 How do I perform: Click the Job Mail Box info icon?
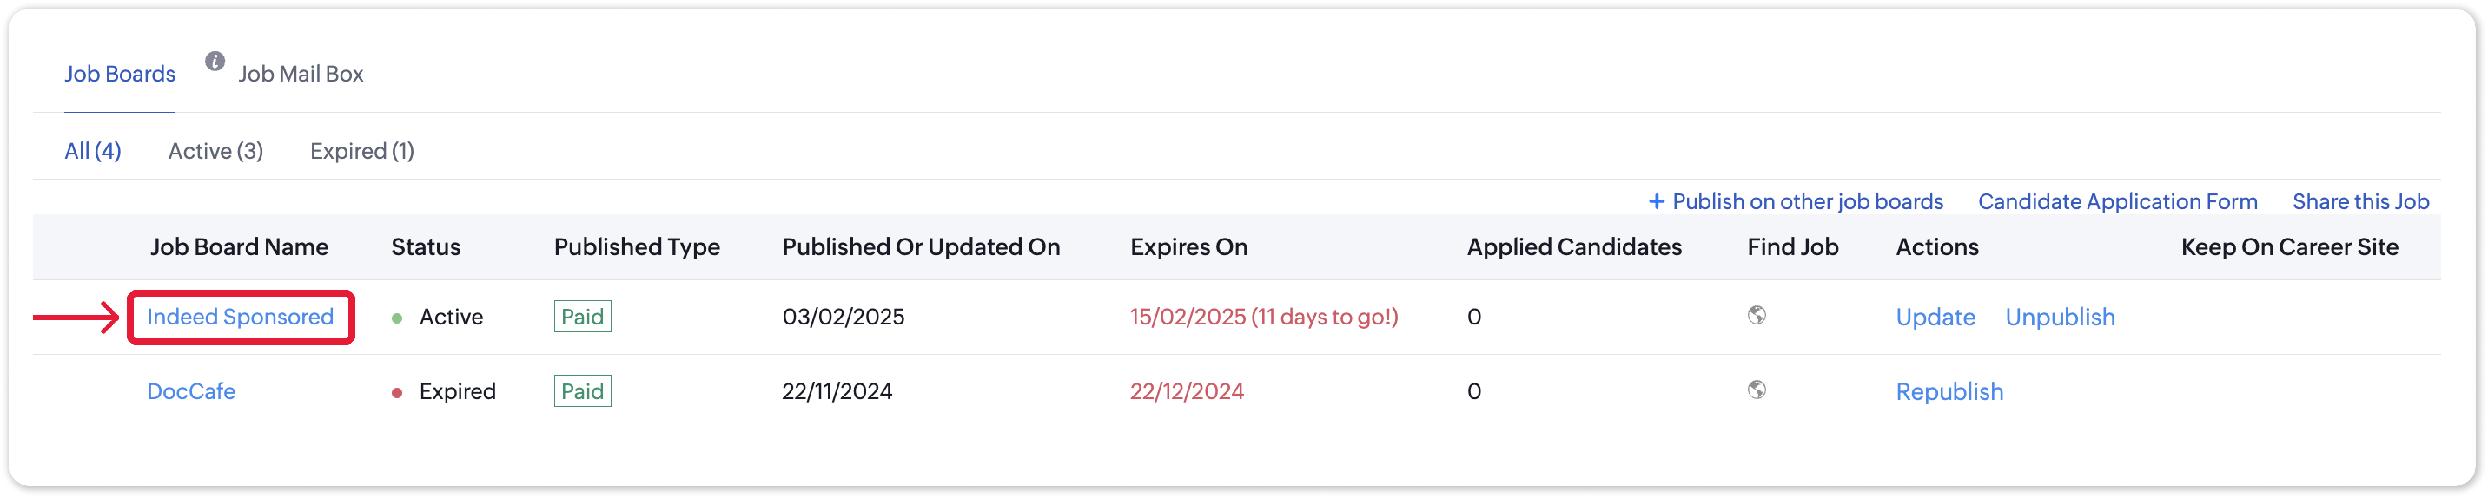(x=215, y=61)
